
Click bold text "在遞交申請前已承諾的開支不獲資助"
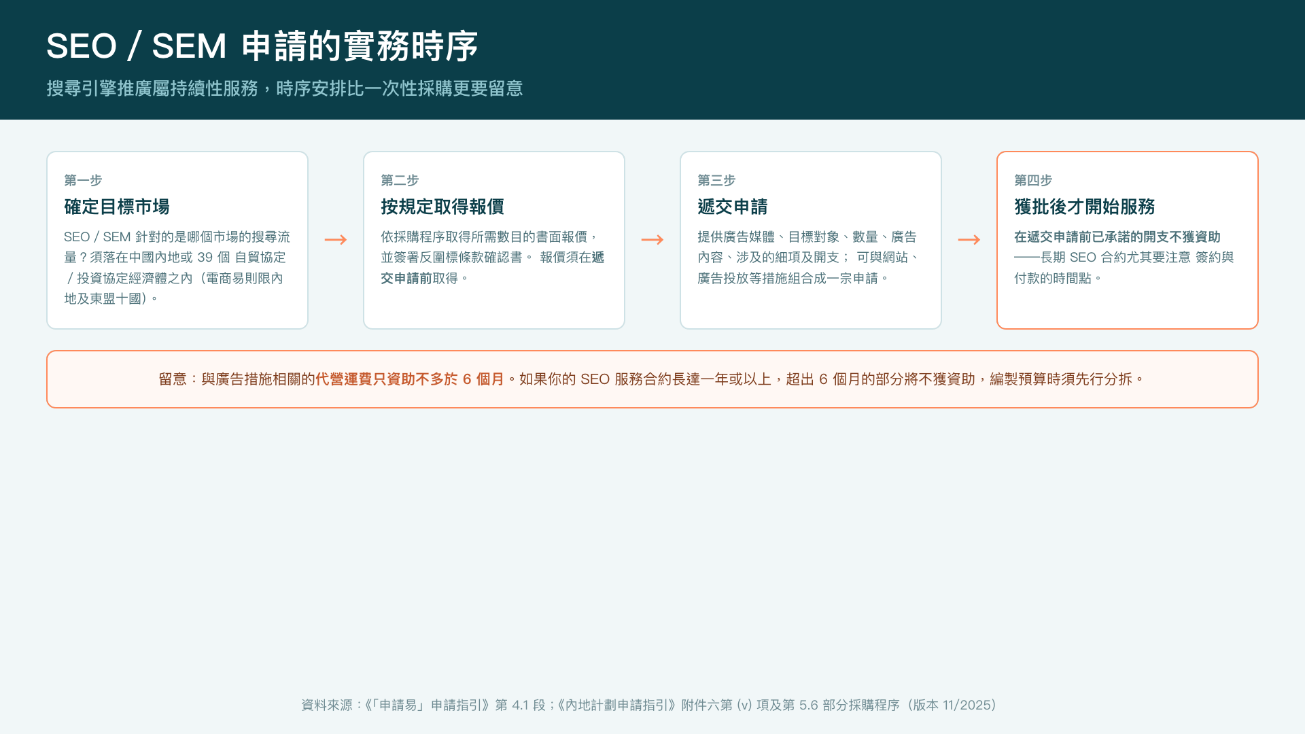coord(1117,237)
